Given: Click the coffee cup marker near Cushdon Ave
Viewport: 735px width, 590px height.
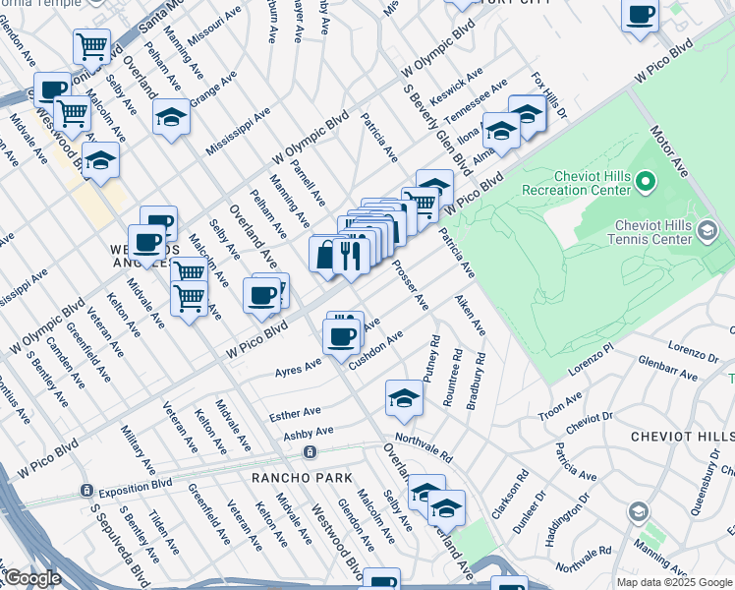Looking at the screenshot, I should [341, 337].
